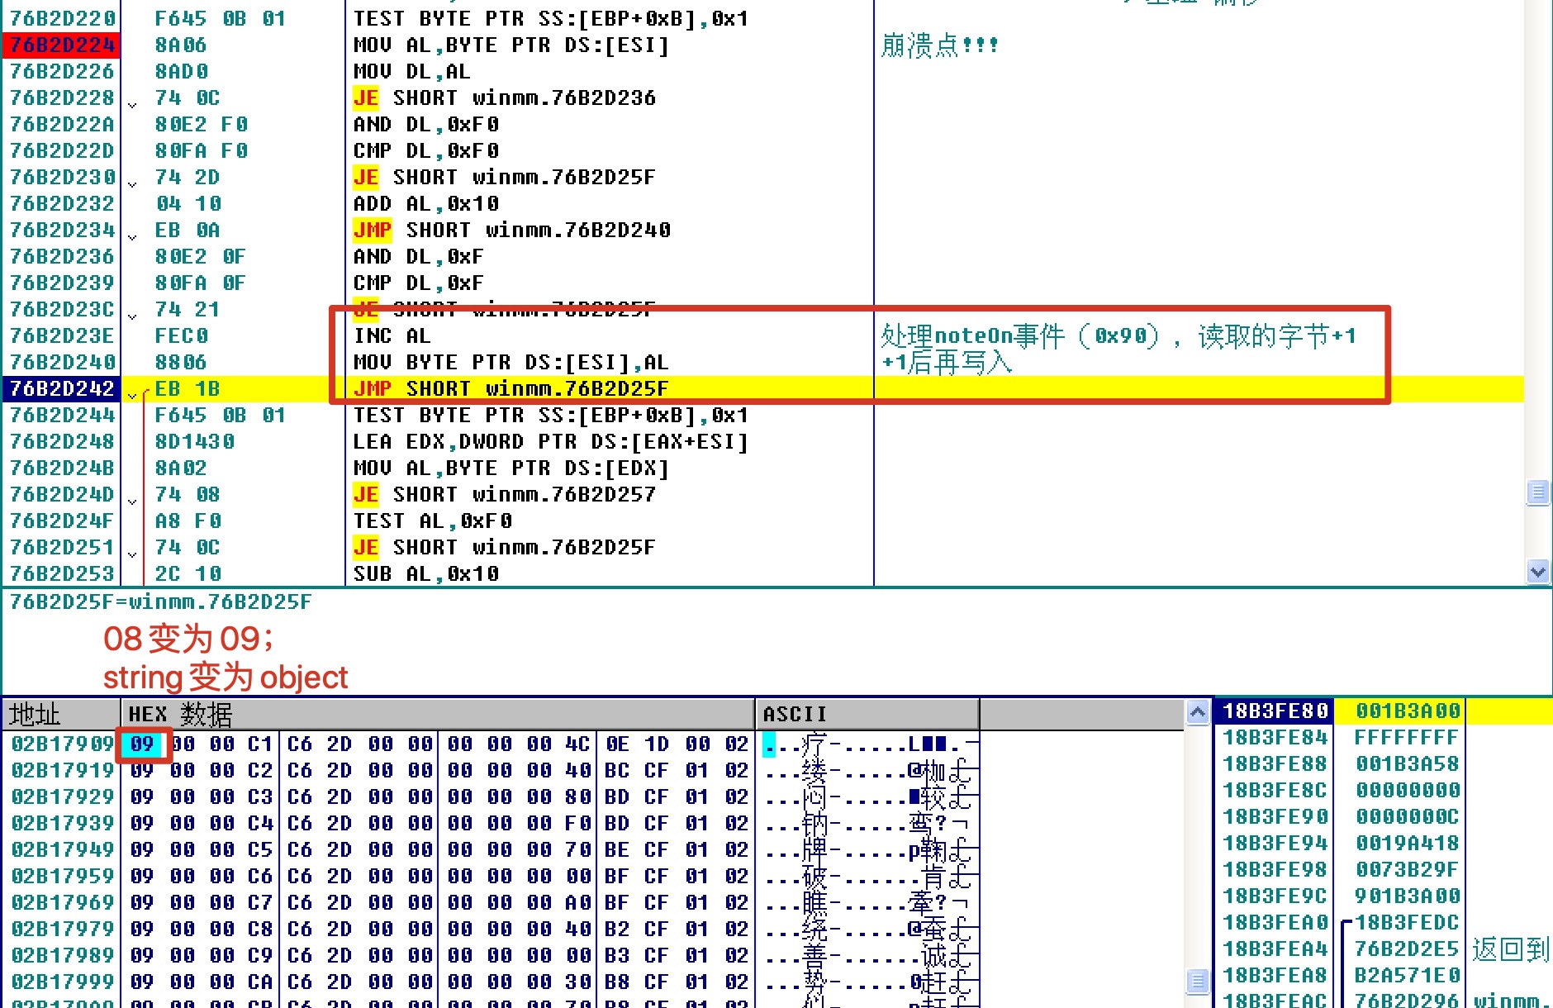Select address 76B2D220 in disassembly
This screenshot has height=1008, width=1553.
click(62, 18)
